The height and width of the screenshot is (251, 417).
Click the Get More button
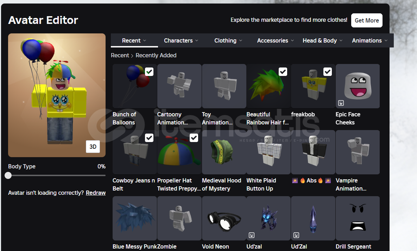pos(367,20)
